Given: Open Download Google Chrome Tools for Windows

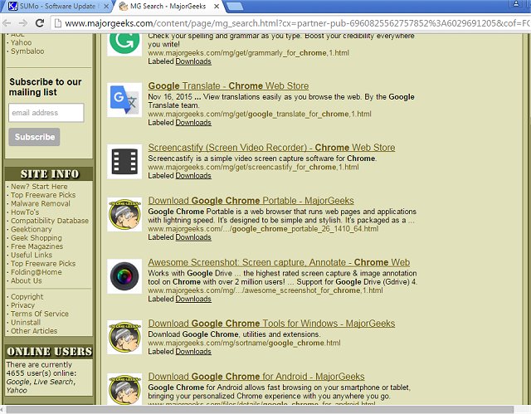Looking at the screenshot, I should coord(271,324).
